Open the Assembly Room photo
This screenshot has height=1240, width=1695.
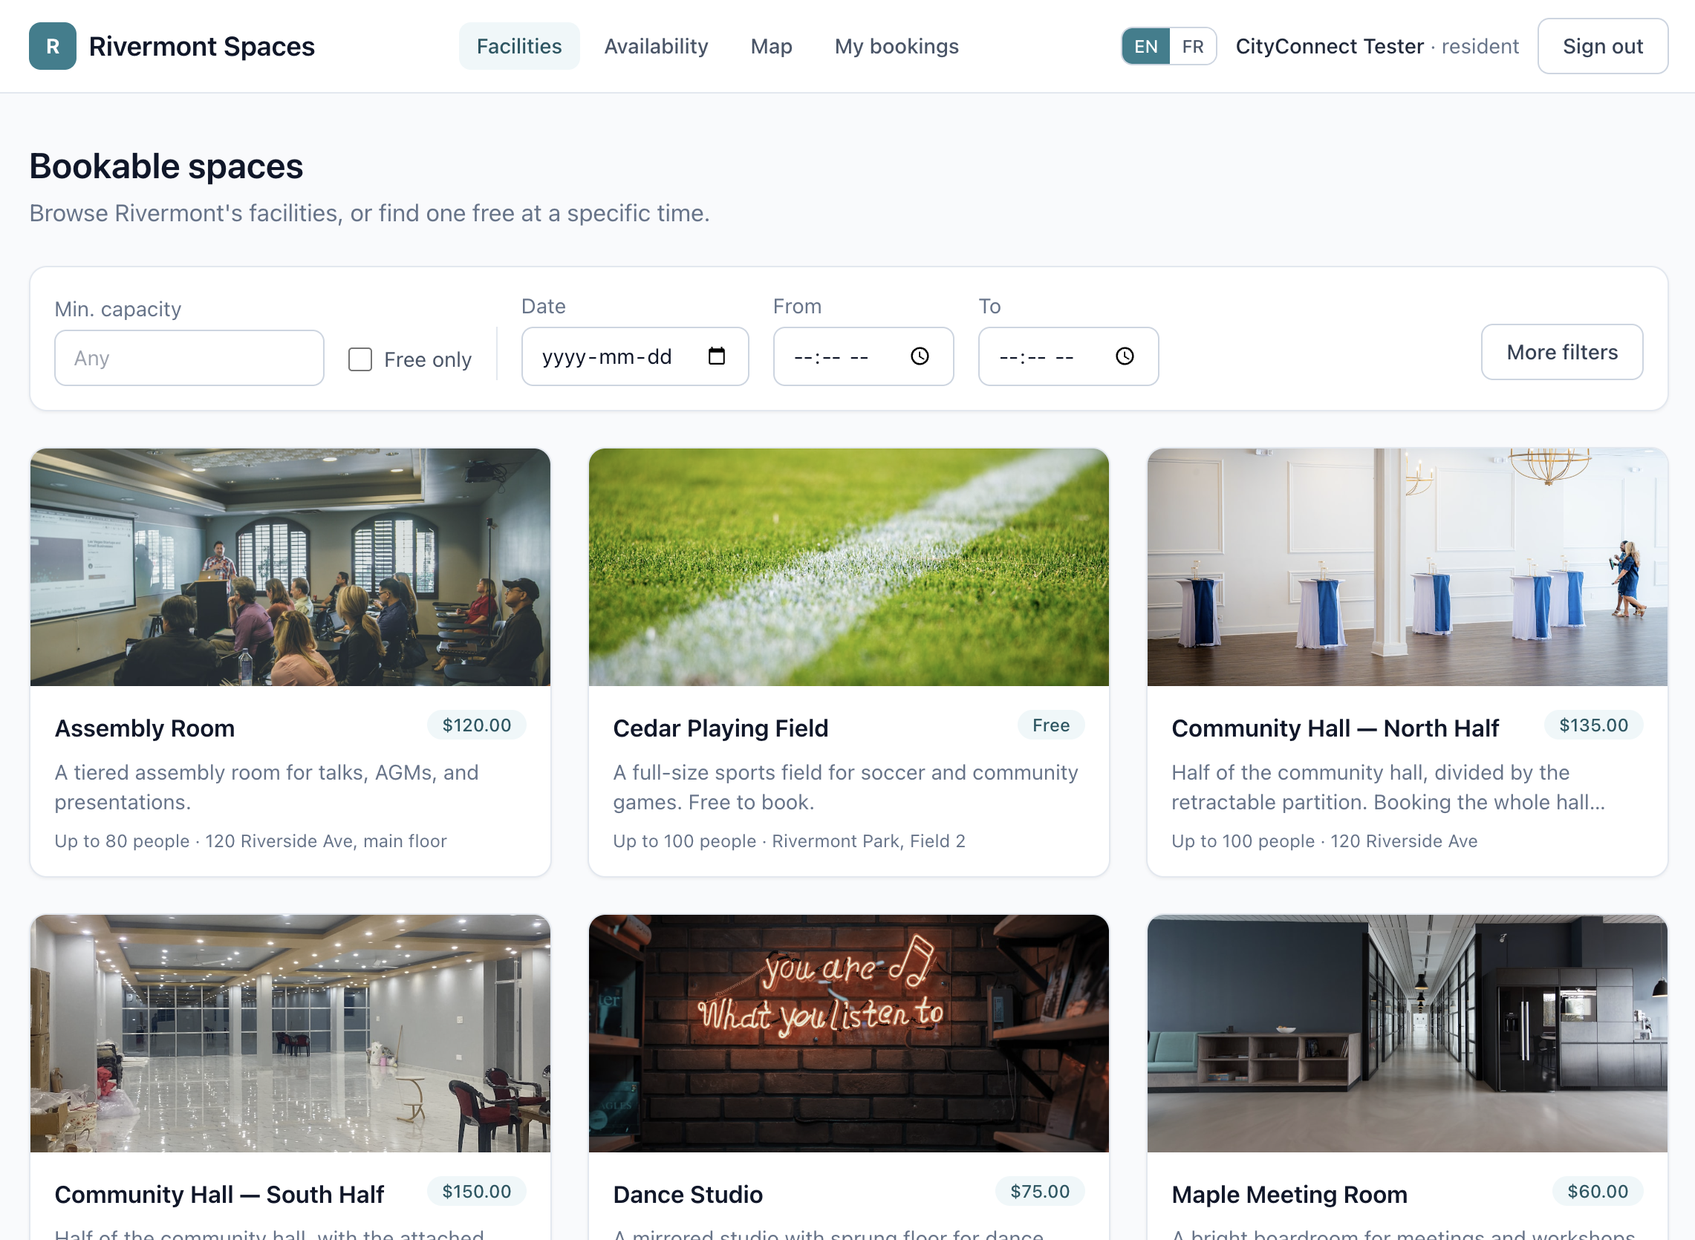click(x=290, y=567)
